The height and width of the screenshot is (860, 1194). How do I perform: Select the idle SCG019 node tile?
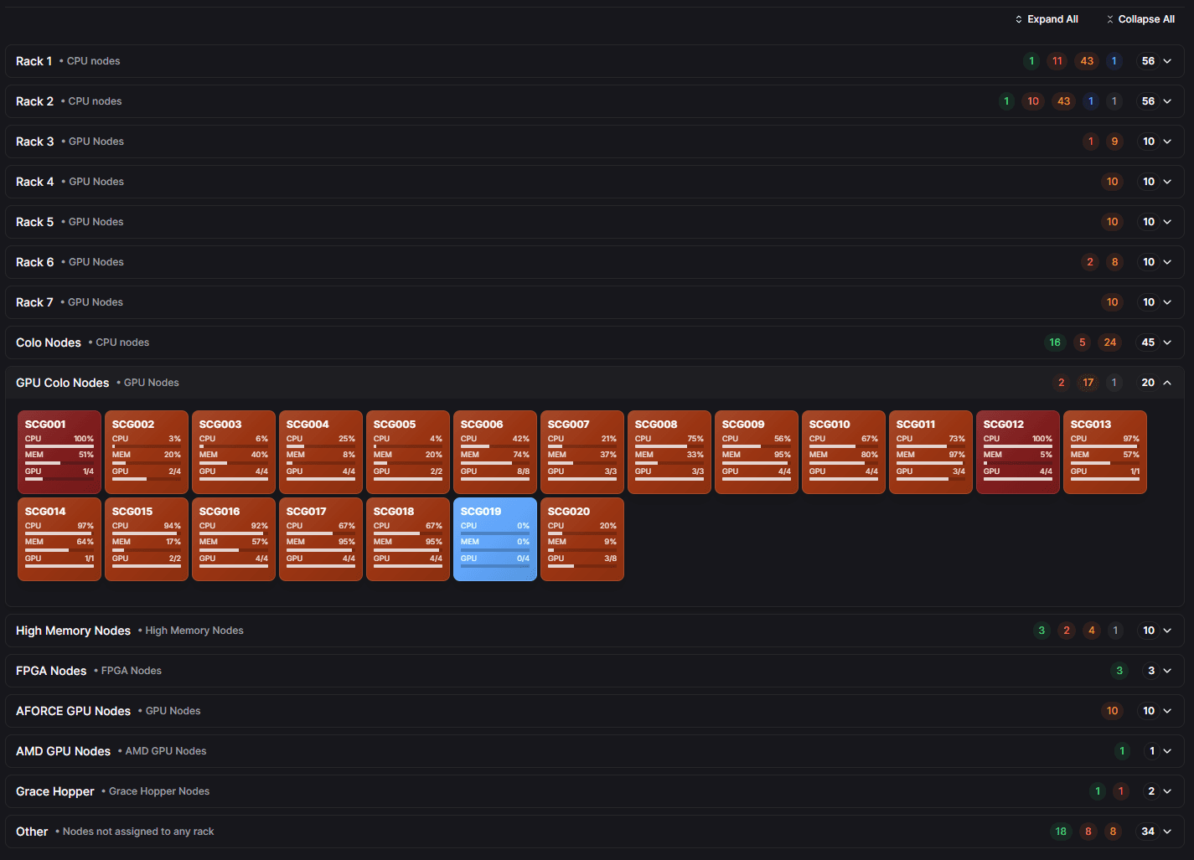494,538
